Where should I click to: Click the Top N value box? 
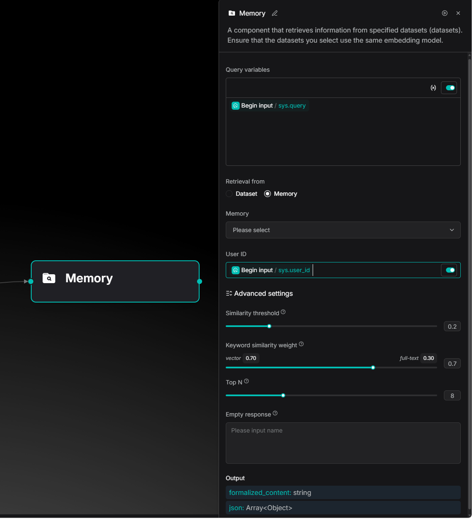coord(452,396)
